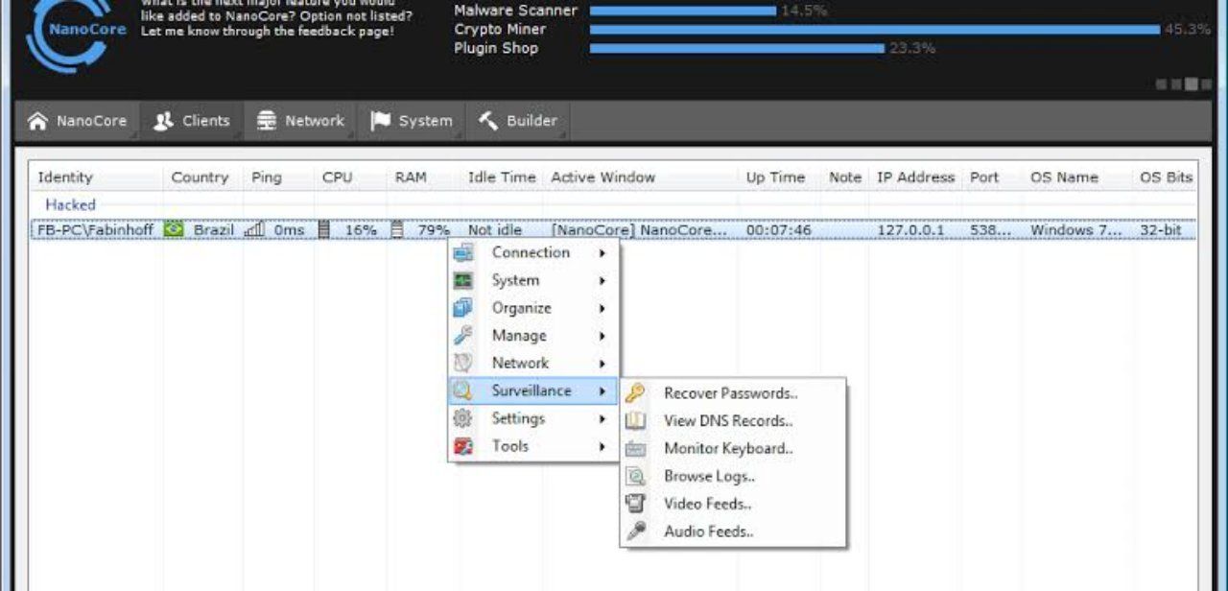Click the camera icon for Video Feeds
Viewport: 1228px width, 591px height.
[x=635, y=504]
